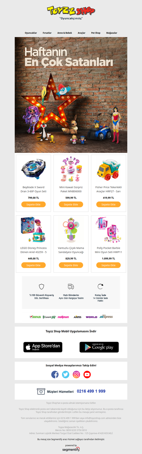The height and width of the screenshot is (454, 142).
Task: Open the YouTube social icon
Action: pos(87,374)
